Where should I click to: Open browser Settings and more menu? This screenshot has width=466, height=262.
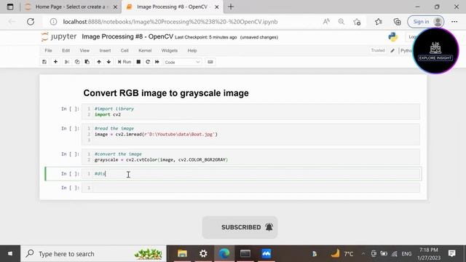coord(454,21)
